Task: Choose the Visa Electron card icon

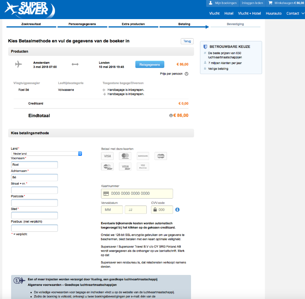Action: pyautogui.click(x=143, y=166)
